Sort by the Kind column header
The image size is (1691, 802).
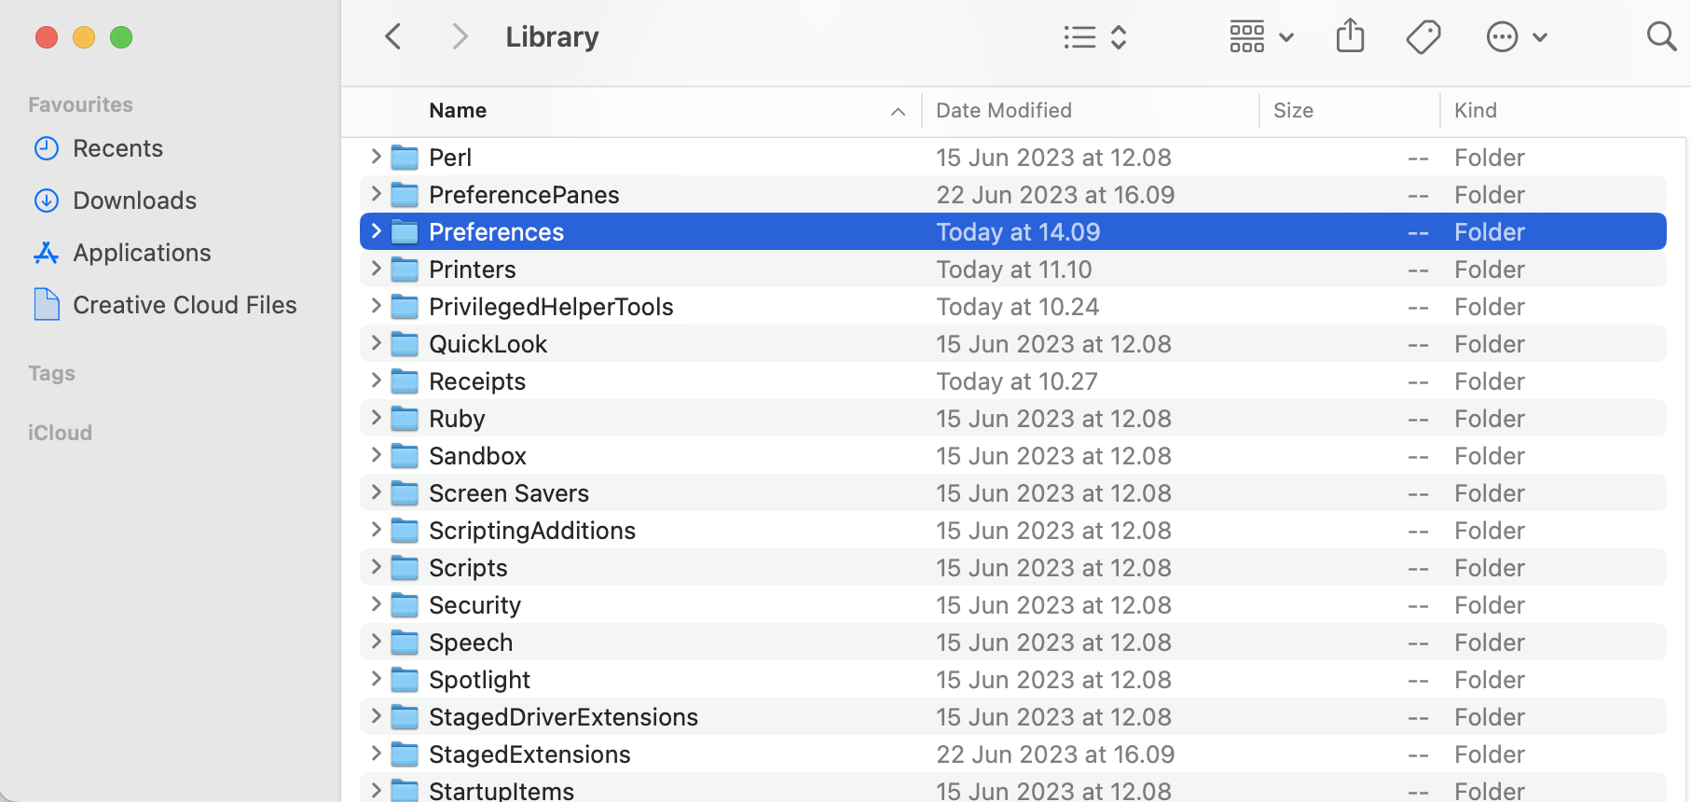1476,110
